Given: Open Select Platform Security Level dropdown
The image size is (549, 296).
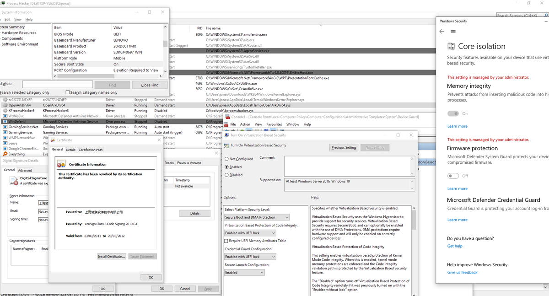Looking at the screenshot, I should 257,217.
